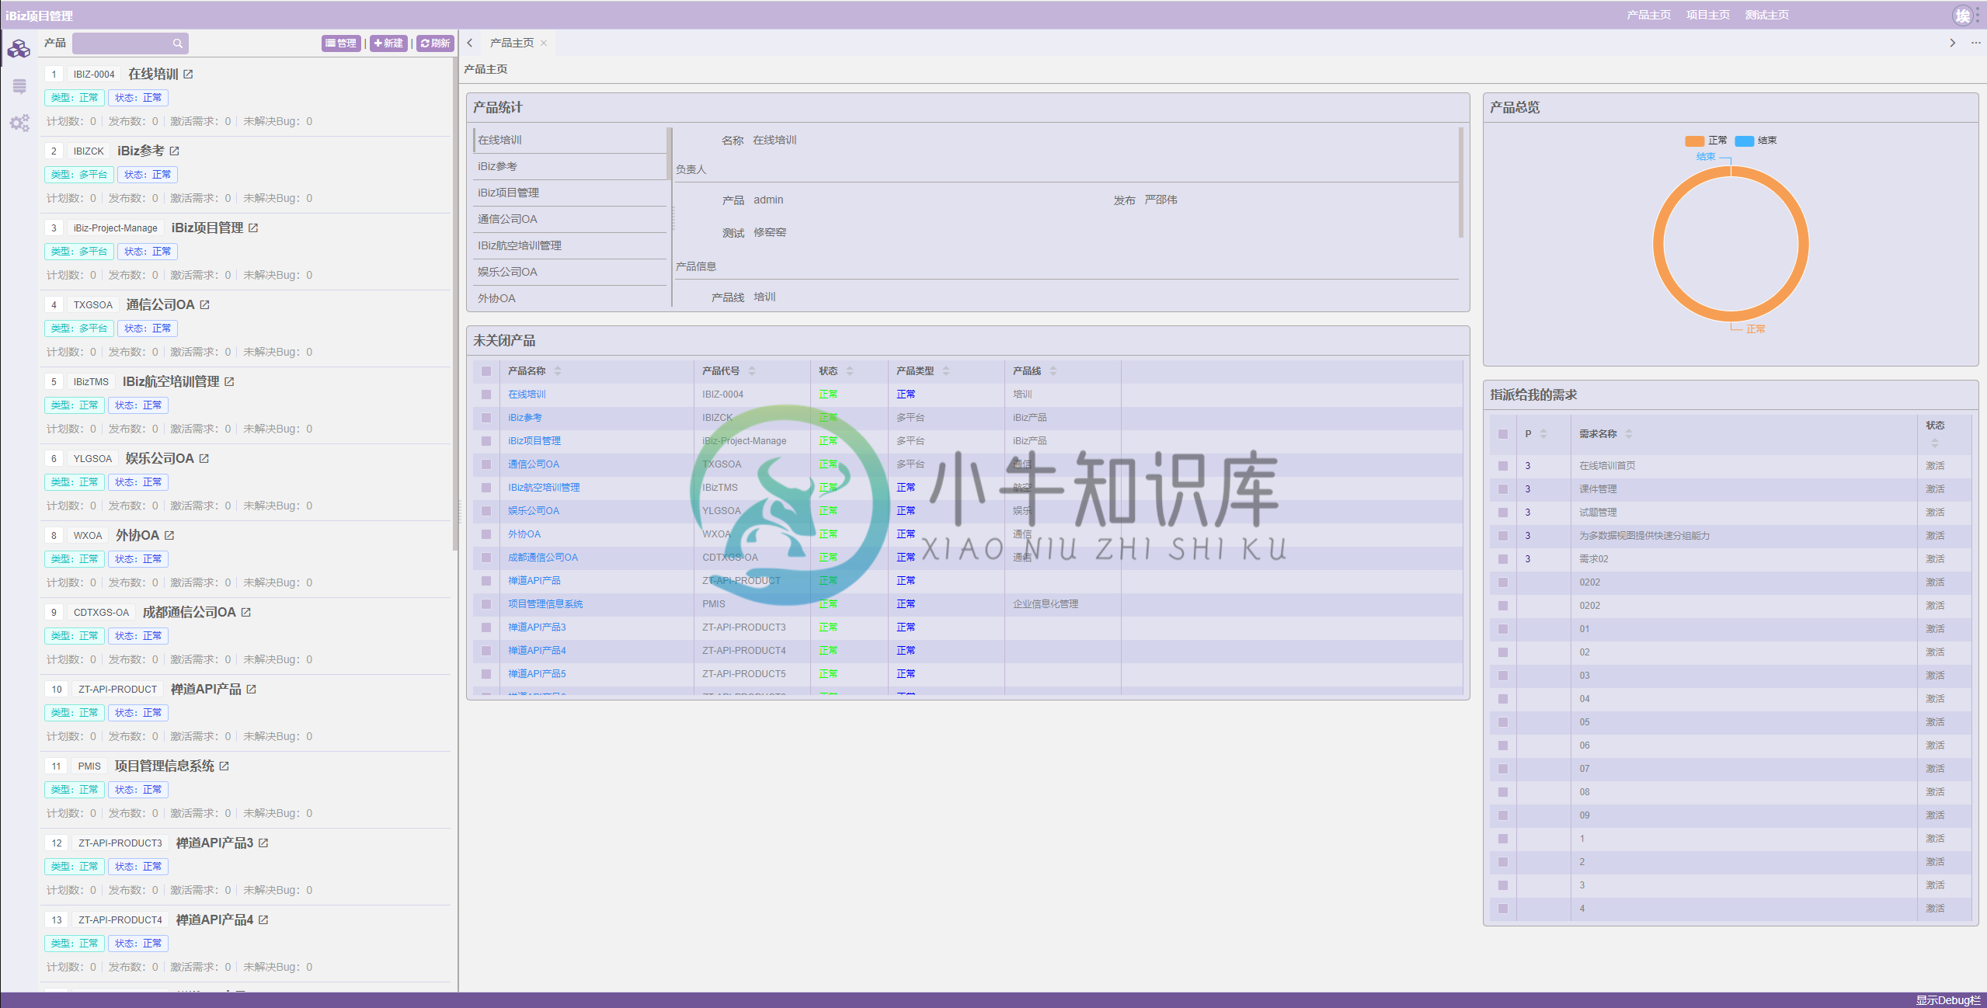Open external link icon next to 娱乐公司OA
The height and width of the screenshot is (1008, 1987).
[x=204, y=458]
